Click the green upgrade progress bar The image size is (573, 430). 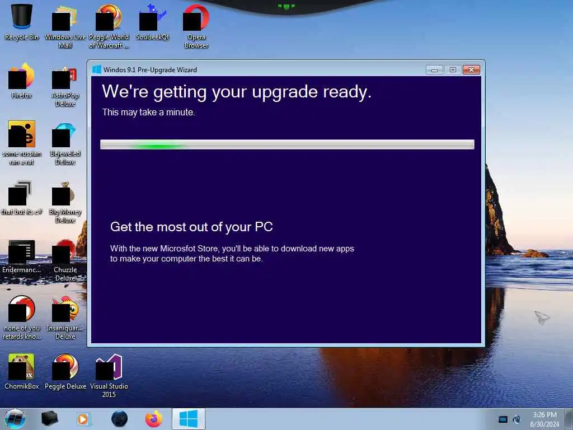(x=287, y=144)
